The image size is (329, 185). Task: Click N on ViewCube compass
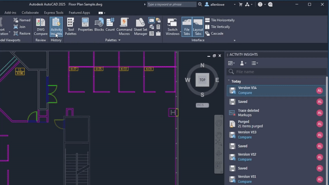click(x=202, y=65)
